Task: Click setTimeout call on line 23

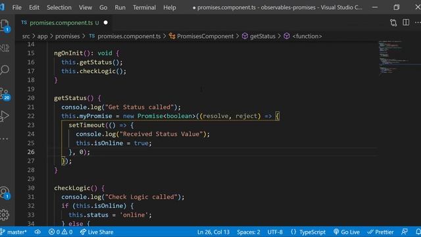Action: [x=86, y=125]
